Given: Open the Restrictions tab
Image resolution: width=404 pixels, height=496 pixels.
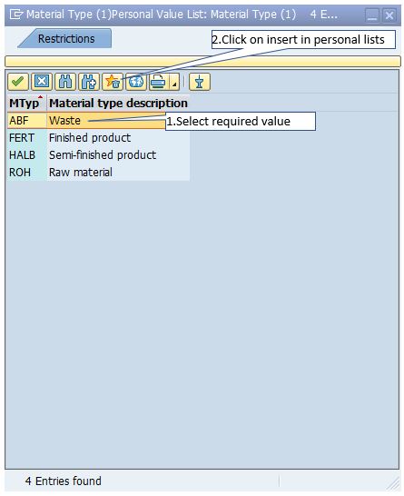Looking at the screenshot, I should point(66,38).
